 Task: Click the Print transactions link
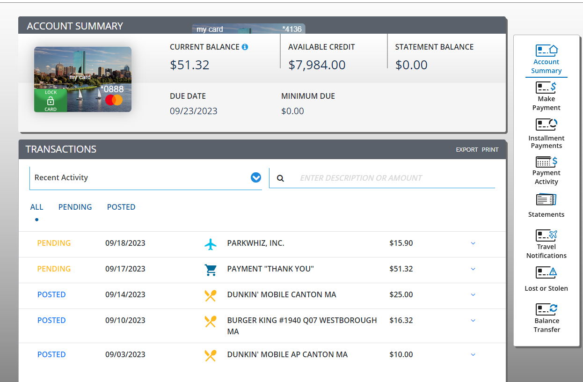490,150
